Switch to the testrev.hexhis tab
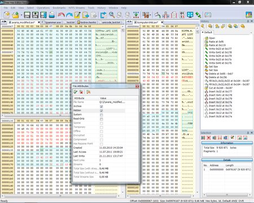The width and height of the screenshot is (254, 203). [87, 23]
